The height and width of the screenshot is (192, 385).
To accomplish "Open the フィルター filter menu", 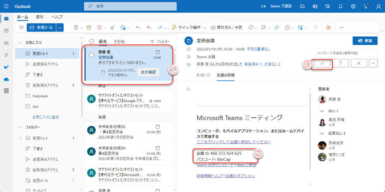I will [160, 42].
